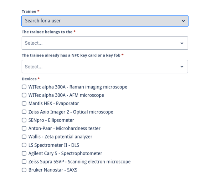Click the chevron of the "belongs to" dropdown
The height and width of the screenshot is (175, 200).
coord(182,43)
